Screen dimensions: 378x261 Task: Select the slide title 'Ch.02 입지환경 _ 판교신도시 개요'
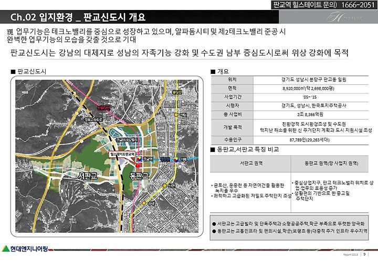click(78, 17)
